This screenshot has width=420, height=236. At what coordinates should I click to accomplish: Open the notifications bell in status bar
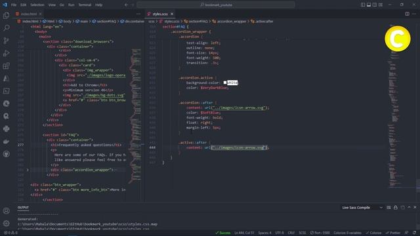click(414, 233)
